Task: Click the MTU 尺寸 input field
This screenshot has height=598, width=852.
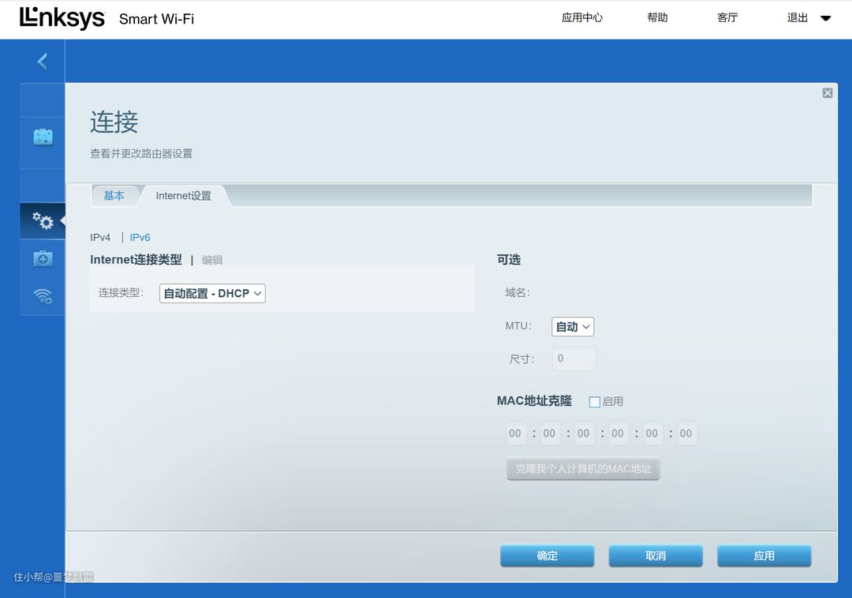Action: tap(574, 358)
